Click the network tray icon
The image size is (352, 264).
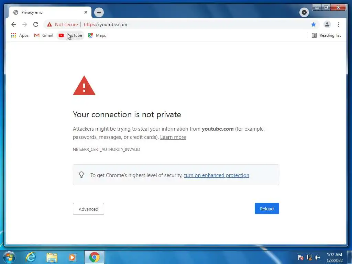tap(309, 257)
